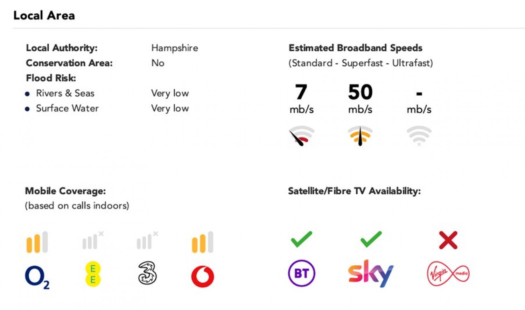Image resolution: width=525 pixels, height=310 pixels.
Task: Click the red cross above Virgin Media
Action: click(x=448, y=240)
